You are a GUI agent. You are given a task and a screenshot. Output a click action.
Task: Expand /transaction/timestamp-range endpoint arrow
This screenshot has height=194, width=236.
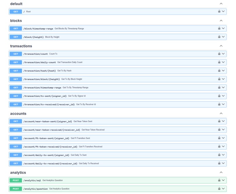tap(223, 87)
